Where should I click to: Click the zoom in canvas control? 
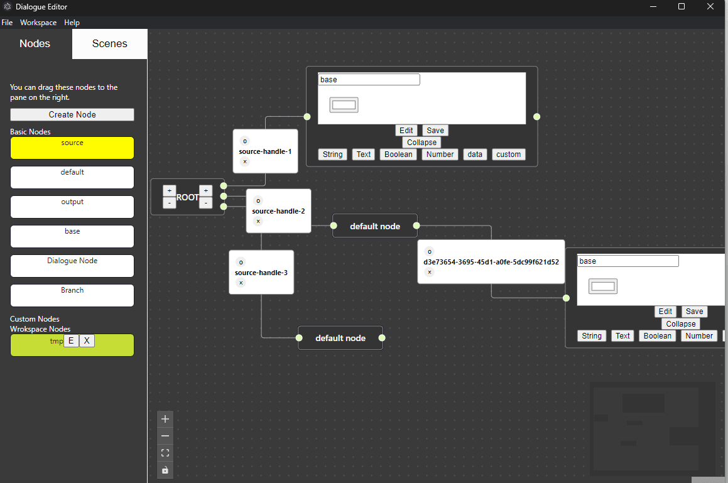pos(165,419)
